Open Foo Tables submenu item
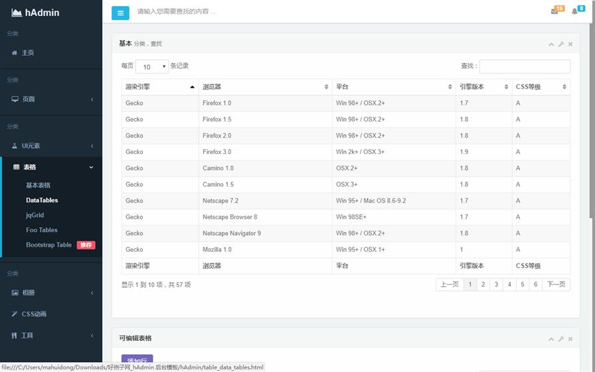Screen dimensions: 595x372 (x=42, y=230)
